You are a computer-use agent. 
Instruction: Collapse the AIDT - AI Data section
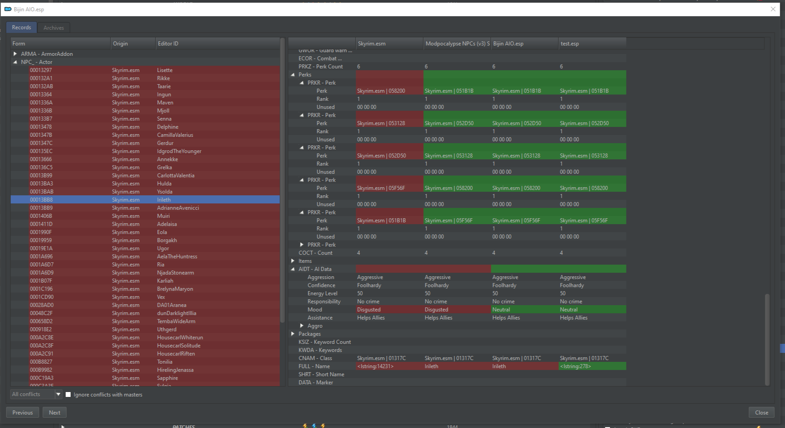click(293, 269)
